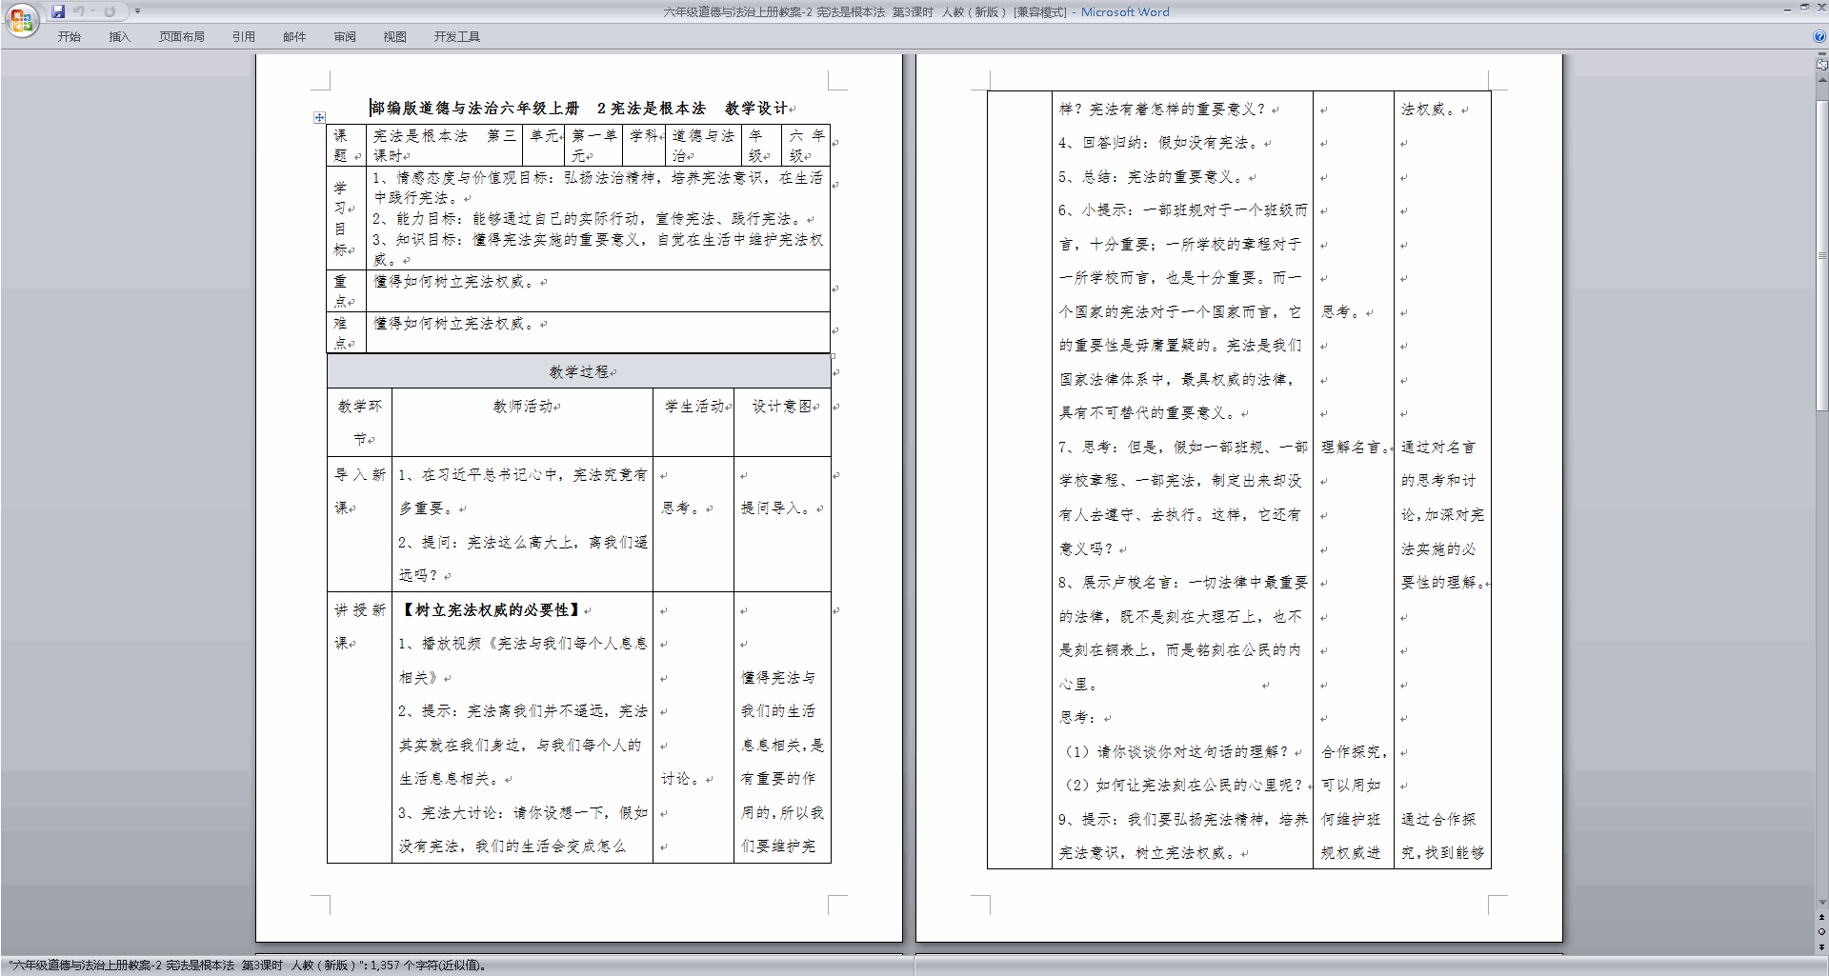Click the 教学过程 header cell
This screenshot has height=976, width=1829.
click(579, 371)
